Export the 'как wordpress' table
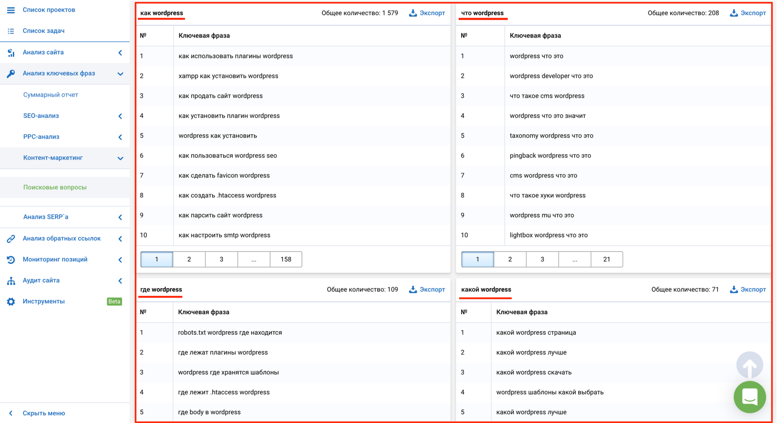The height and width of the screenshot is (423, 777). [x=427, y=13]
